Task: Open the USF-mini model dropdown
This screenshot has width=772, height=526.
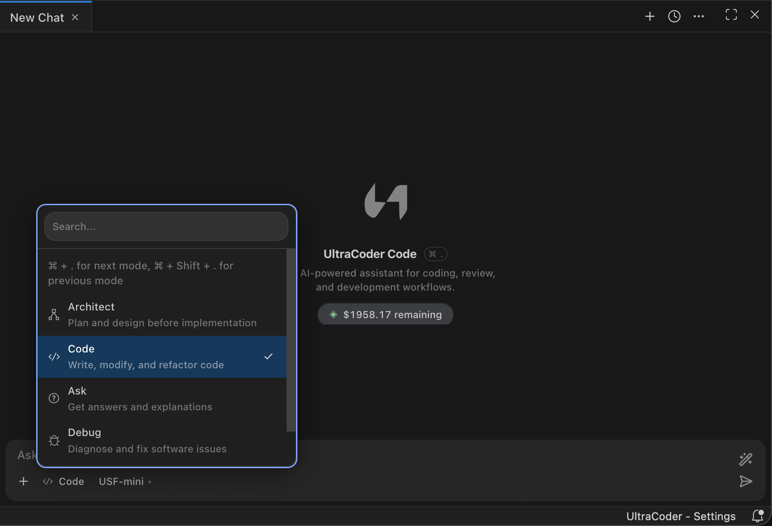Action: click(x=125, y=482)
